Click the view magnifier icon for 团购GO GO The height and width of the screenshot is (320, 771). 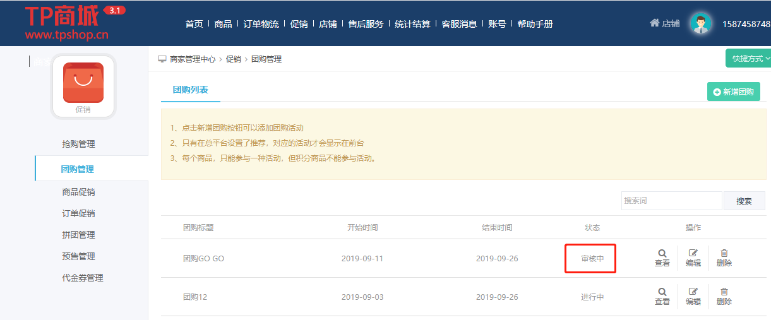click(662, 253)
